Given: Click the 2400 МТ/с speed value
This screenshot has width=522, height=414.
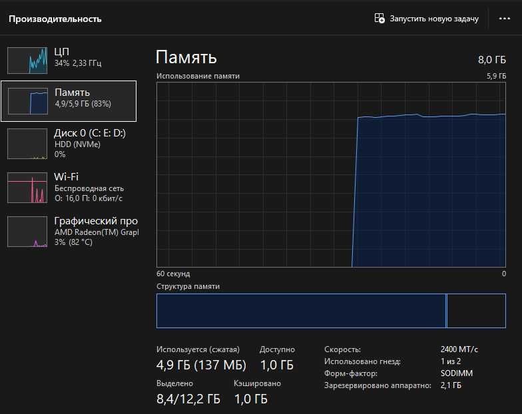Looking at the screenshot, I should (x=459, y=349).
